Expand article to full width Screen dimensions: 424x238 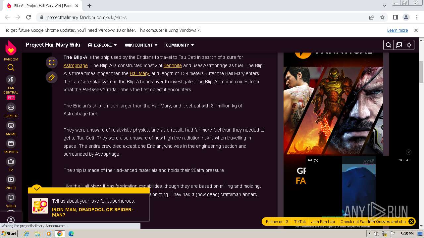click(52, 62)
